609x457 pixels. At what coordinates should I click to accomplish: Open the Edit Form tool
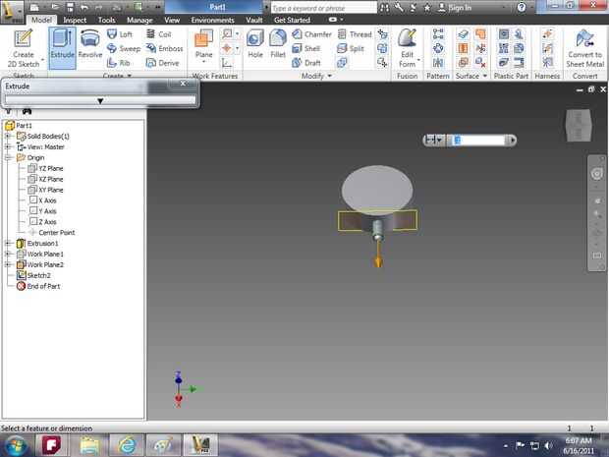[408, 48]
